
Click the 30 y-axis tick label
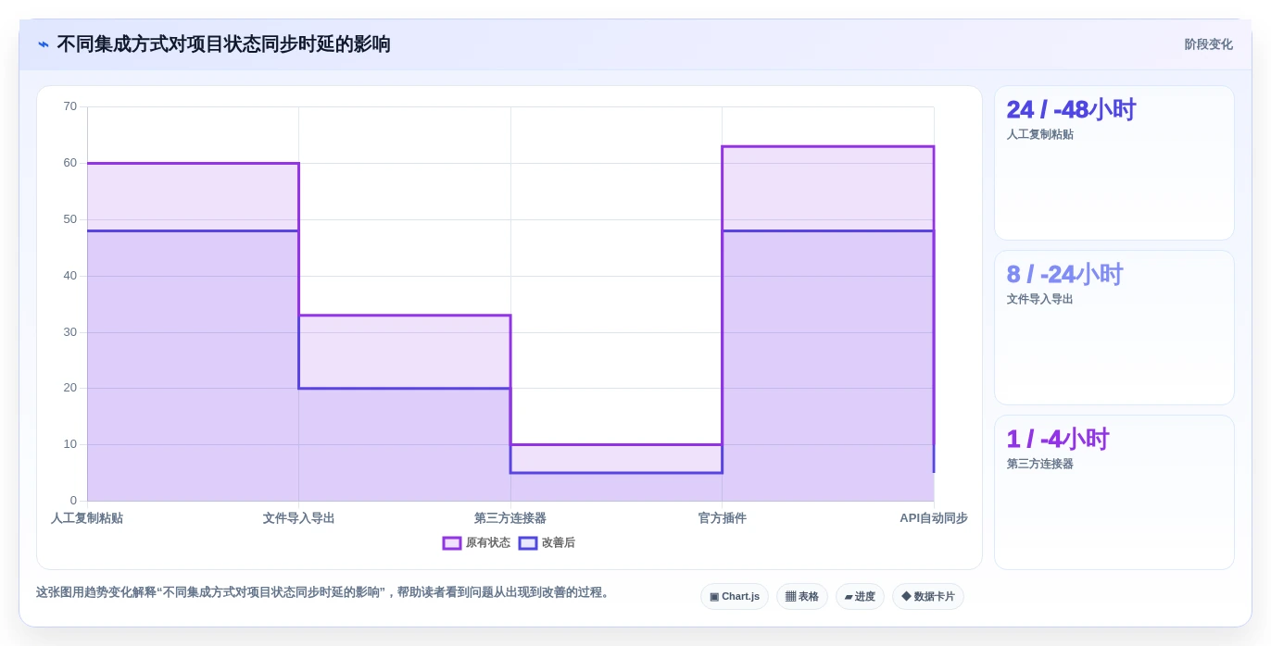70,332
